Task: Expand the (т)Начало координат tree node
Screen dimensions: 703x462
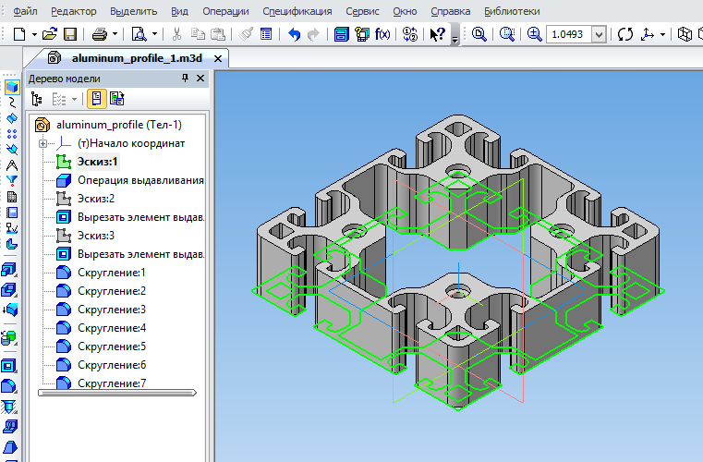Action: [x=43, y=143]
